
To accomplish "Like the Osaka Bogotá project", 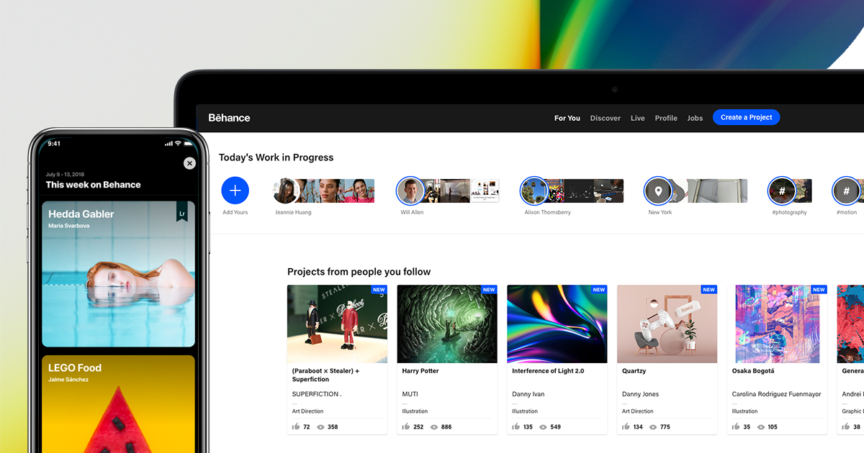I will click(736, 426).
